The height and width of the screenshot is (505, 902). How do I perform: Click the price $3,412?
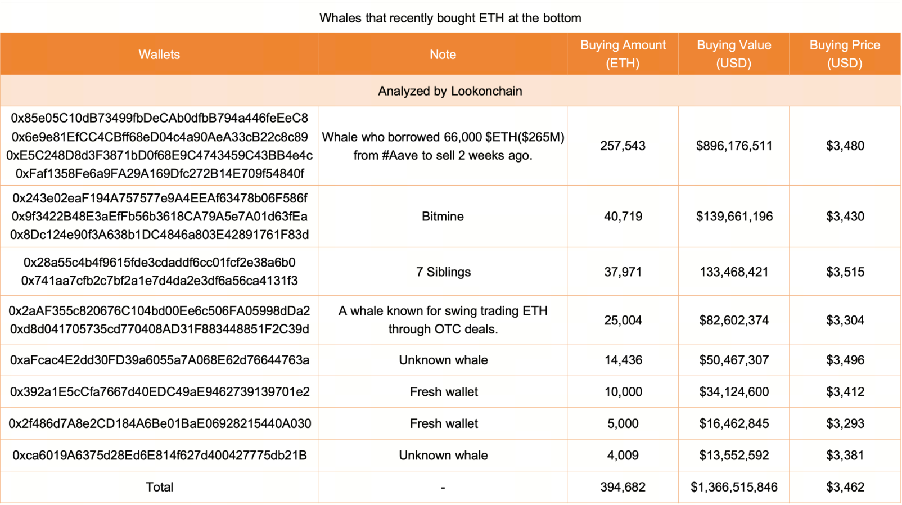click(x=845, y=392)
